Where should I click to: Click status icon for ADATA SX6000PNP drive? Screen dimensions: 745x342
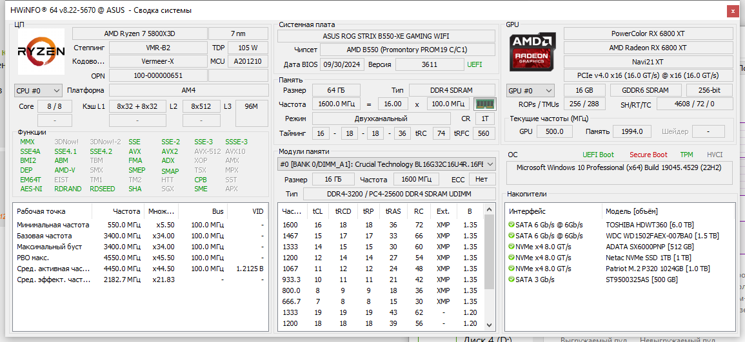pos(512,247)
